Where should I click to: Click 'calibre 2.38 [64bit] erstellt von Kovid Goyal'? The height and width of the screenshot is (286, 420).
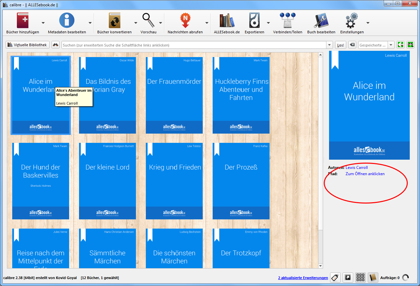pyautogui.click(x=40, y=278)
